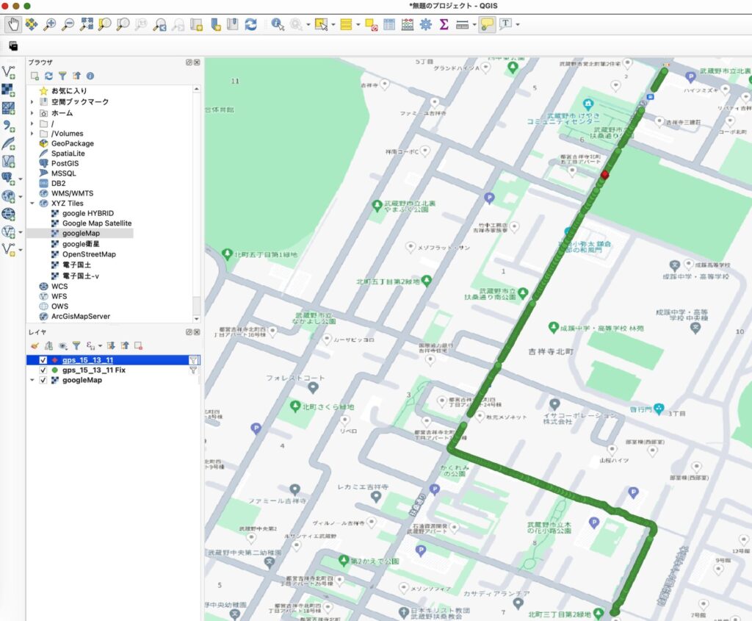This screenshot has height=621, width=752.
Task: Select 電子国土-v tile entry
Action: click(x=80, y=276)
